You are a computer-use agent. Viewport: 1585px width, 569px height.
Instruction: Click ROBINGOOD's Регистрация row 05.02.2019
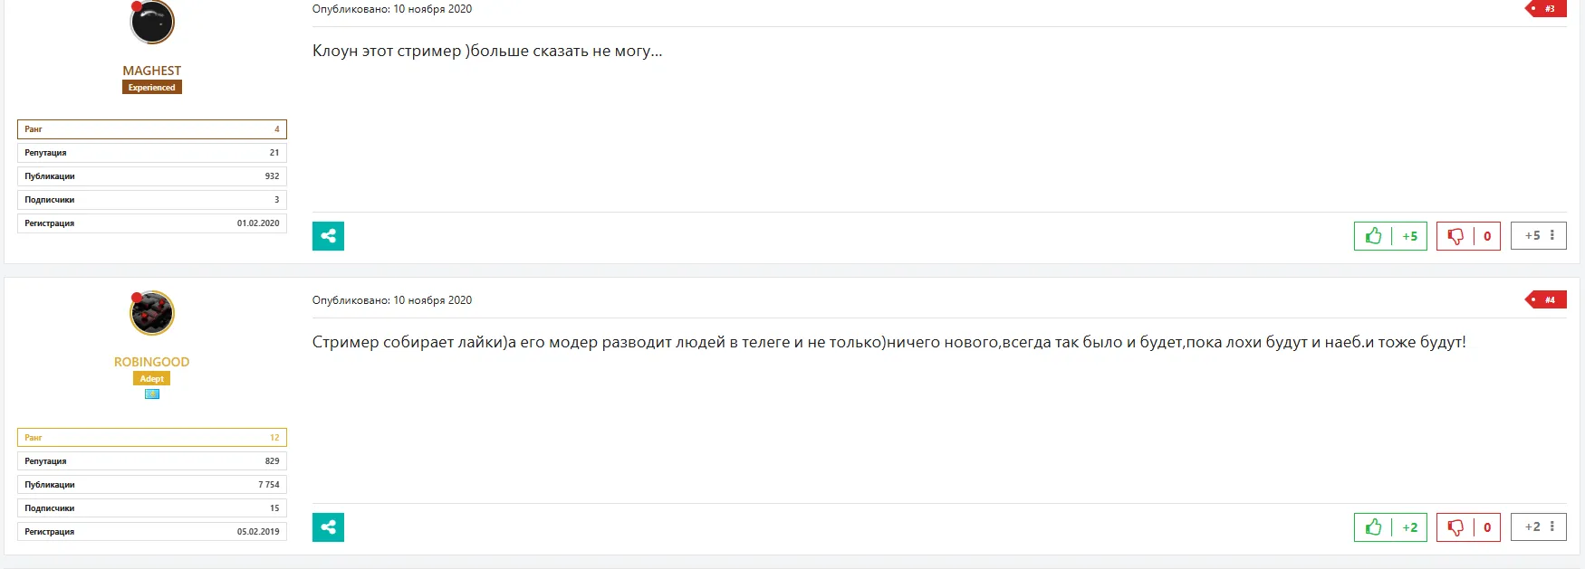[152, 532]
